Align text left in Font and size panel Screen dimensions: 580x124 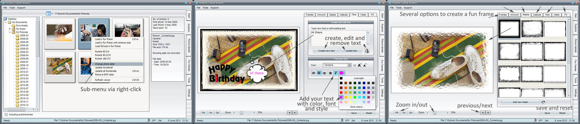tap(314, 73)
